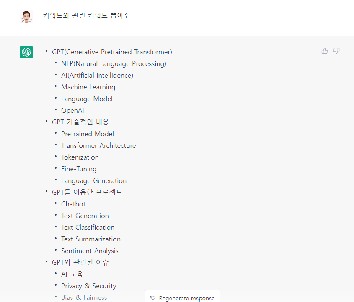Click the thumbs up icon
This screenshot has height=302, width=354.
click(324, 51)
